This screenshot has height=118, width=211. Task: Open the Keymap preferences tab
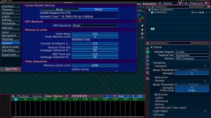coord(11,39)
